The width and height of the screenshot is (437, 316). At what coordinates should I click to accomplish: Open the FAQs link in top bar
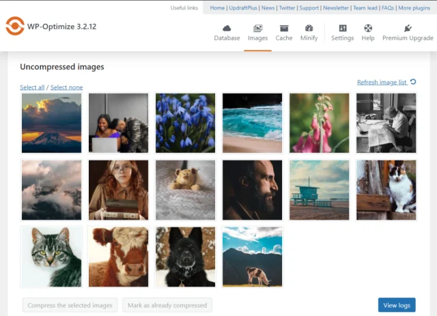tap(387, 8)
